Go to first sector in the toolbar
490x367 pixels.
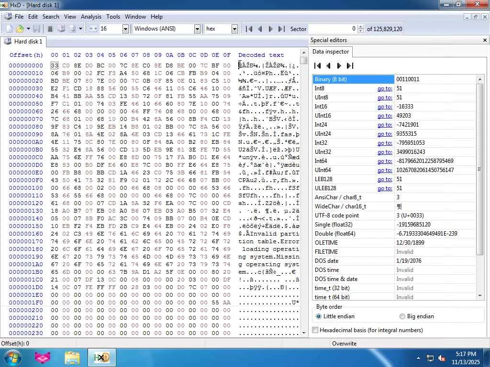(x=249, y=29)
